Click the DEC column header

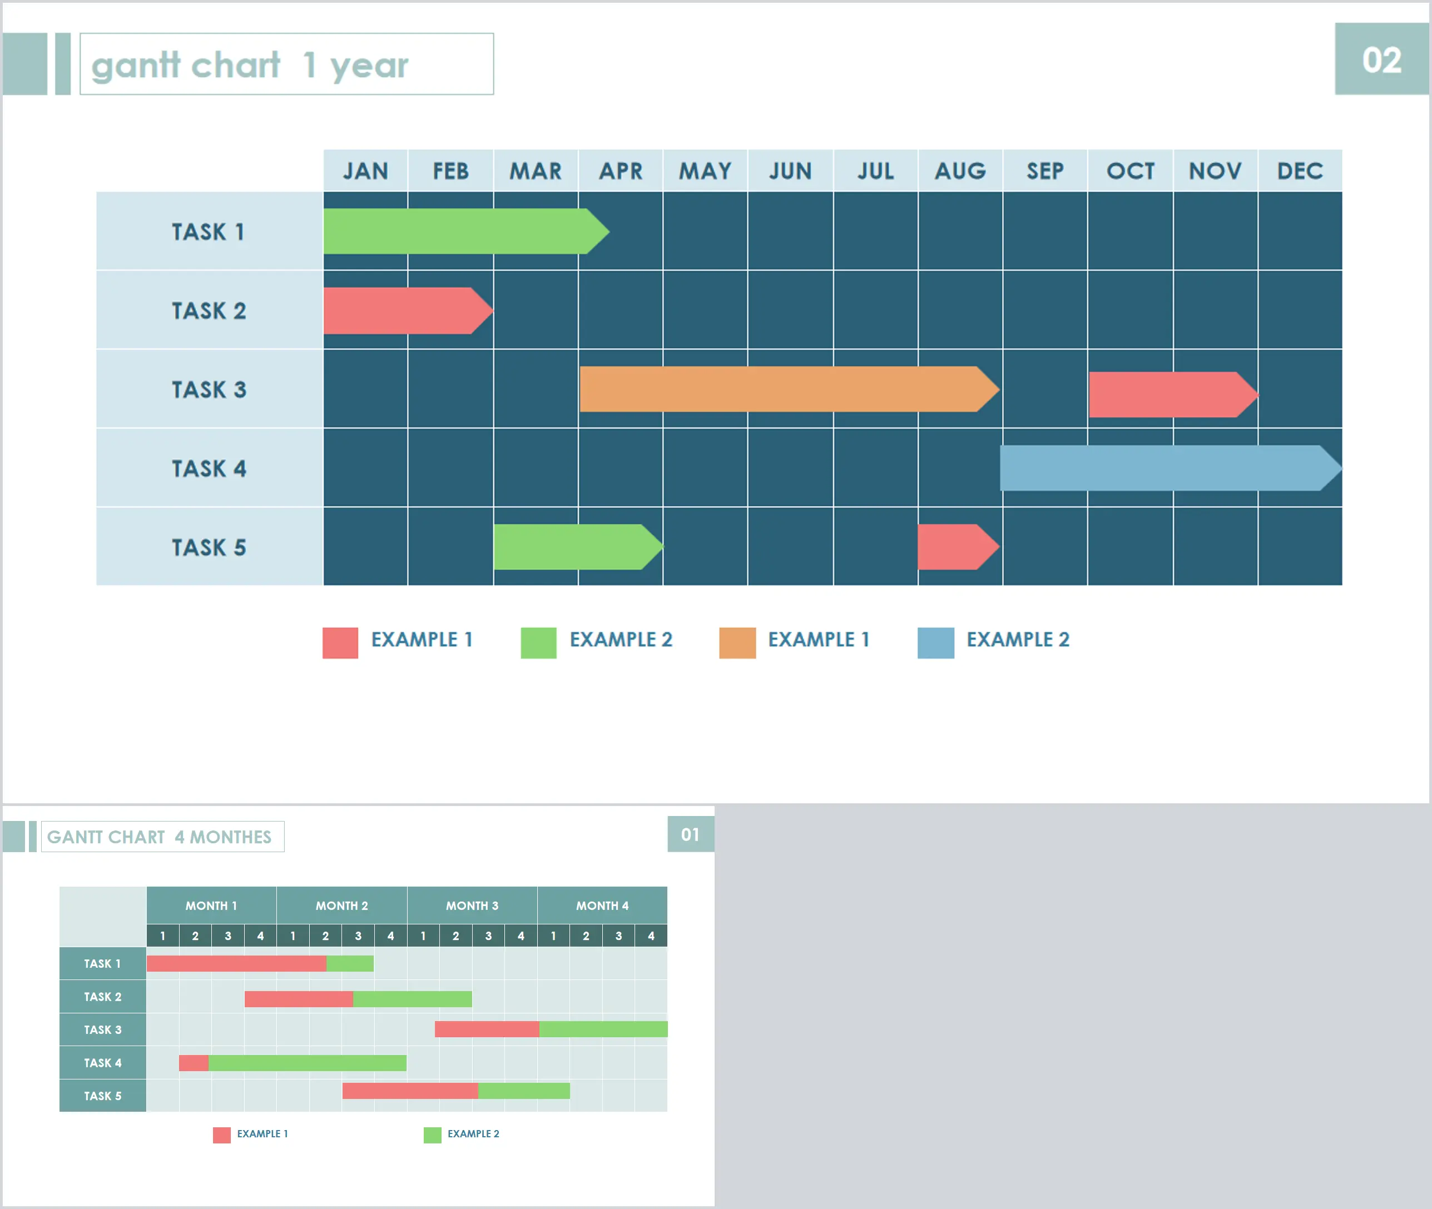click(1300, 170)
